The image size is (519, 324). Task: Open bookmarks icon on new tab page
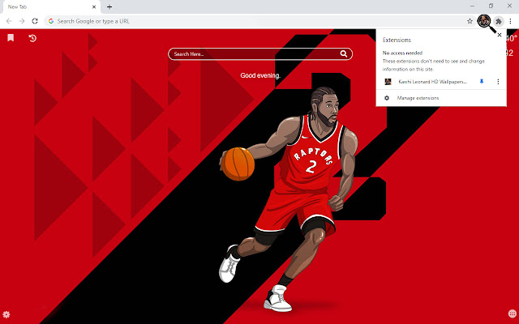11,38
